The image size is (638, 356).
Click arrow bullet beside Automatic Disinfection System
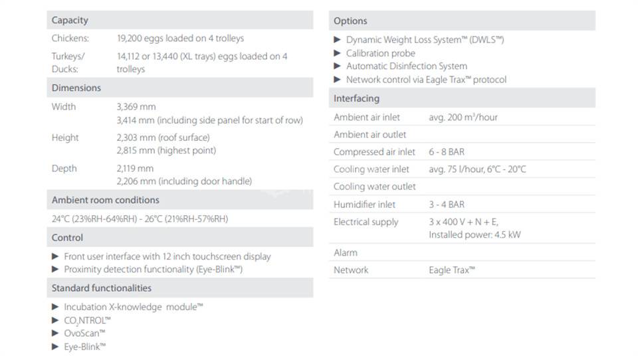[x=337, y=66]
